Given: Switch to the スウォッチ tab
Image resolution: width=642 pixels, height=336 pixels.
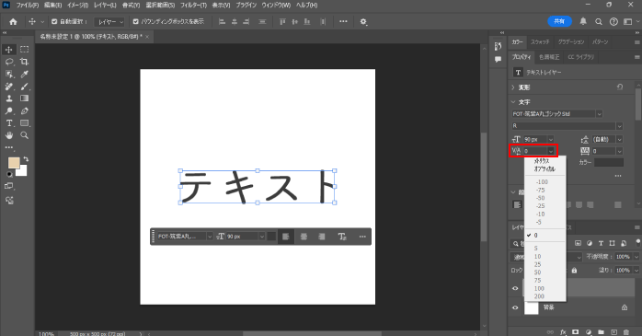Looking at the screenshot, I should tap(540, 41).
